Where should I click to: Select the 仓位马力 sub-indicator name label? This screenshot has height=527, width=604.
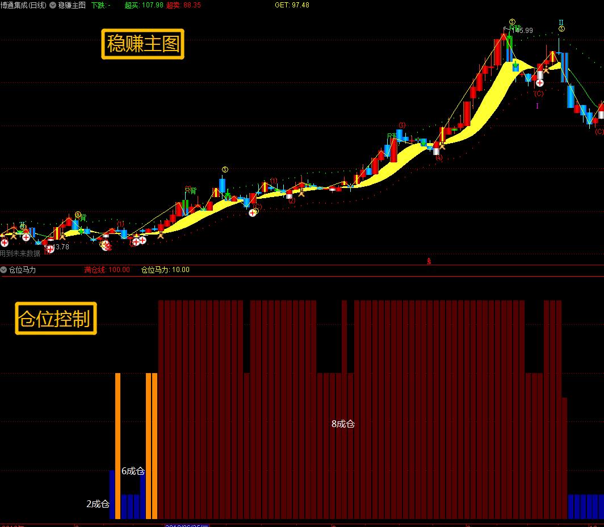(22, 270)
